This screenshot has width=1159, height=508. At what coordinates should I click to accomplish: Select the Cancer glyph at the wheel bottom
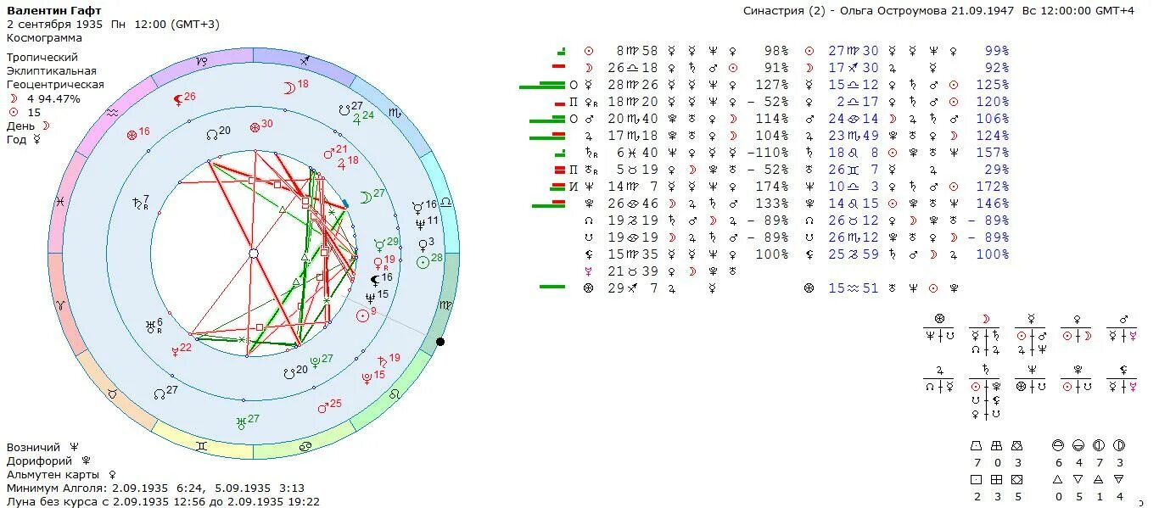tap(305, 446)
